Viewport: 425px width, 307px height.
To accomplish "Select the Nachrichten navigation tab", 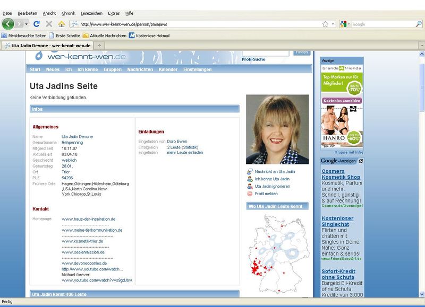I will point(140,69).
